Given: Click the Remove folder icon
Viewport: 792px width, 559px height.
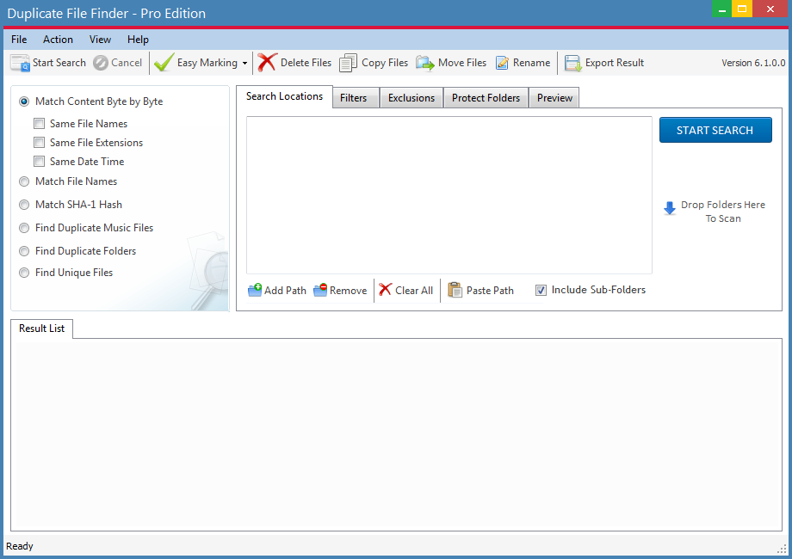Looking at the screenshot, I should point(320,290).
